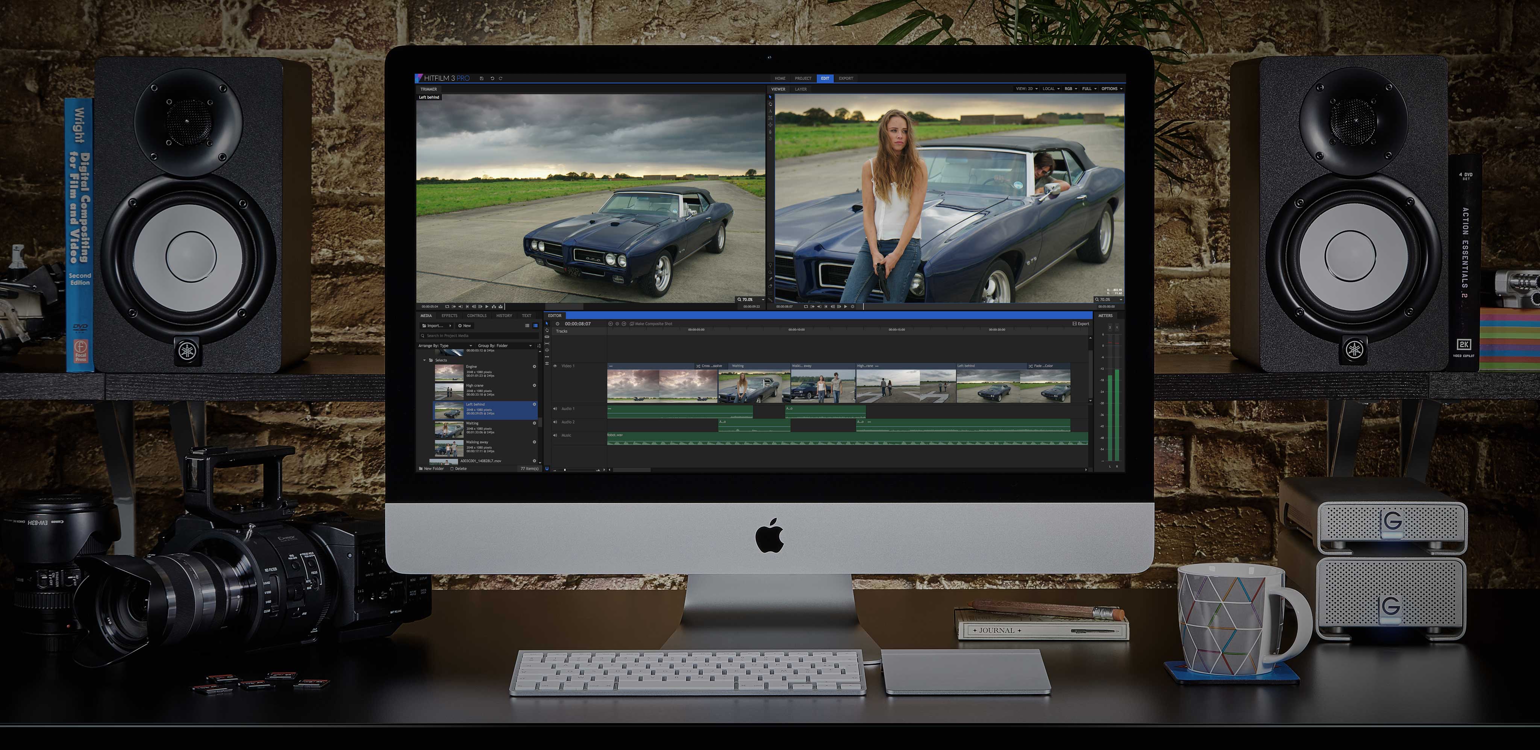The height and width of the screenshot is (750, 1540).
Task: Open settings gear for Engine clip
Action: pos(535,366)
